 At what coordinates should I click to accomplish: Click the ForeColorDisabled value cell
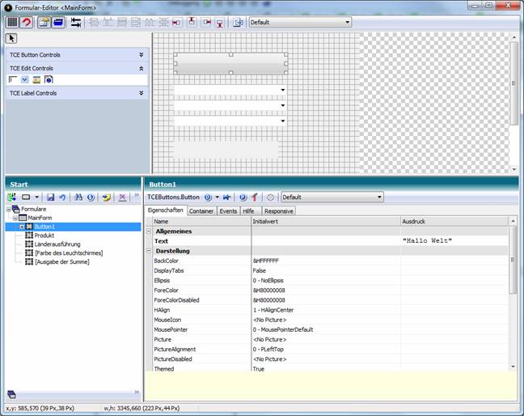(326, 300)
